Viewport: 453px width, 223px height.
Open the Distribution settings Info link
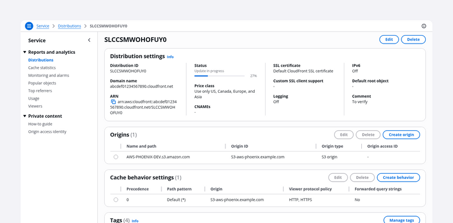click(x=170, y=57)
